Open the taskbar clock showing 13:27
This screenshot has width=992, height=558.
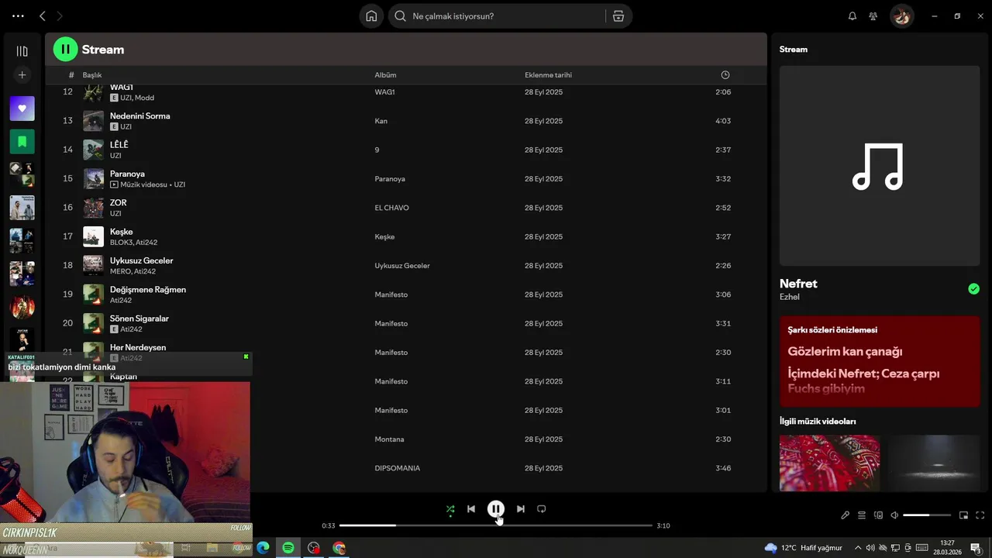click(947, 548)
